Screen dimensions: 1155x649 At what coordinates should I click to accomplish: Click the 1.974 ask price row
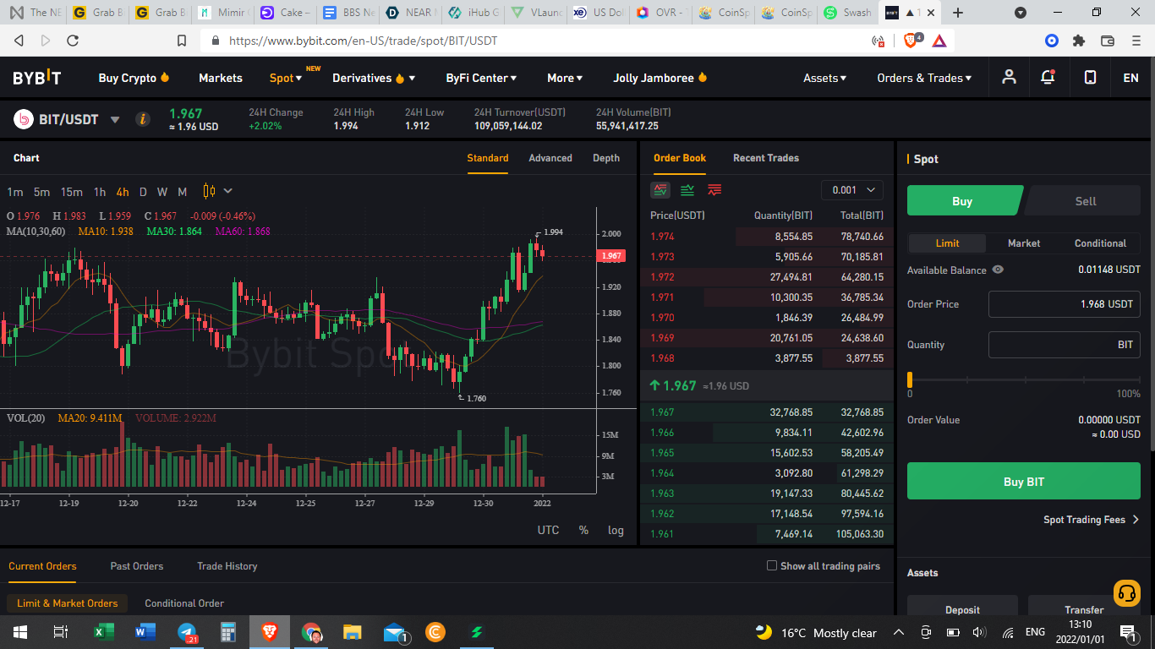(767, 237)
